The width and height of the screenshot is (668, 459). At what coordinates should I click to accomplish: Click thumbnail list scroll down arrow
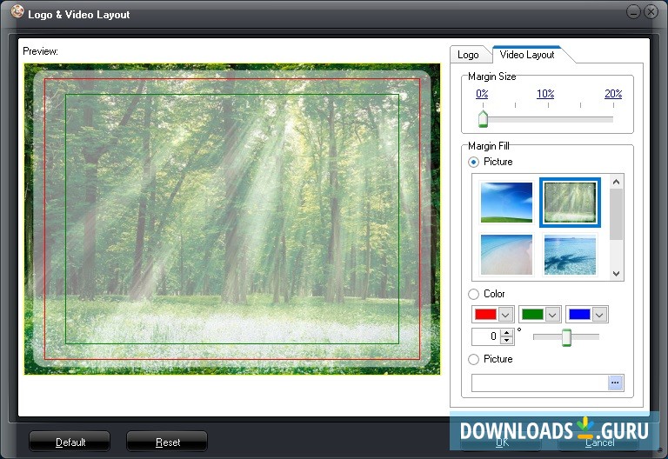[616, 274]
